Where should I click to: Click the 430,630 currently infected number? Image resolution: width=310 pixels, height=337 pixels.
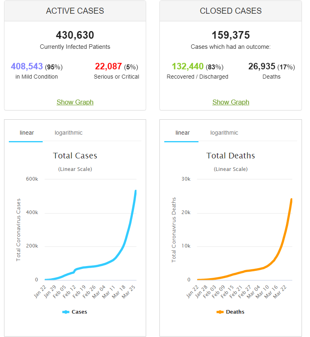point(75,35)
